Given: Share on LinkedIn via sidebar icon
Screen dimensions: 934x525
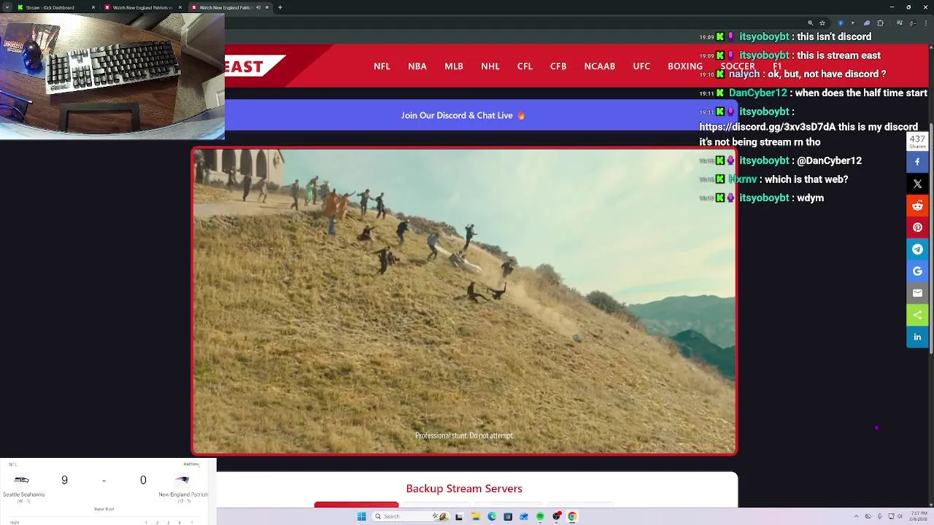Looking at the screenshot, I should click(917, 337).
